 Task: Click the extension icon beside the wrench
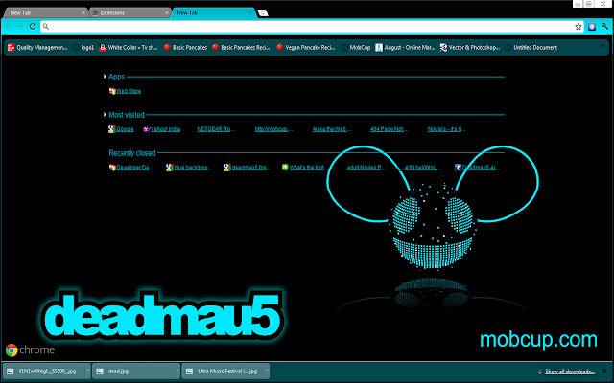[x=592, y=27]
